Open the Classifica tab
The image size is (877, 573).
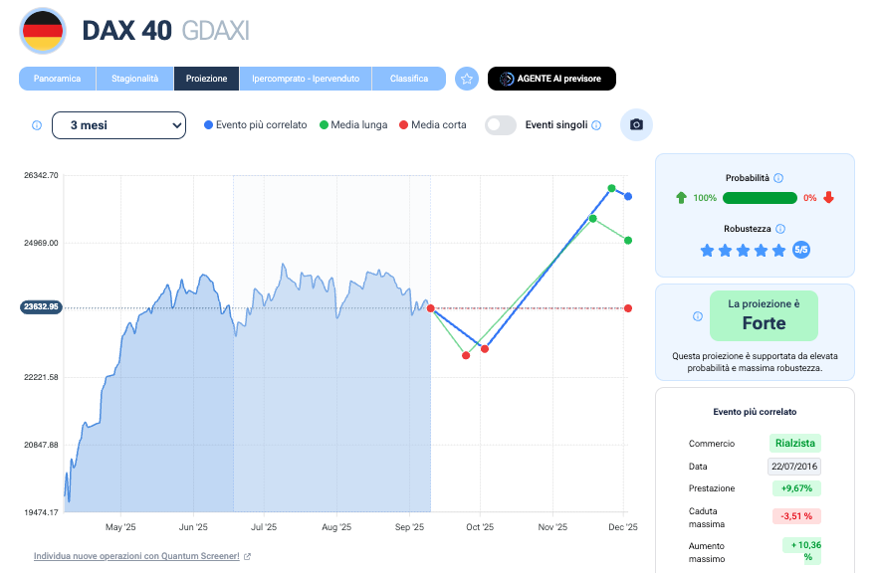tap(409, 79)
